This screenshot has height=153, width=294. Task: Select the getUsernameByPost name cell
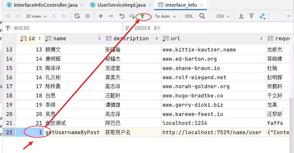(74, 133)
